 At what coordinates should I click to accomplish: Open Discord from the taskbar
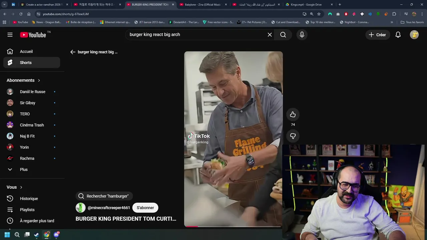(56, 235)
